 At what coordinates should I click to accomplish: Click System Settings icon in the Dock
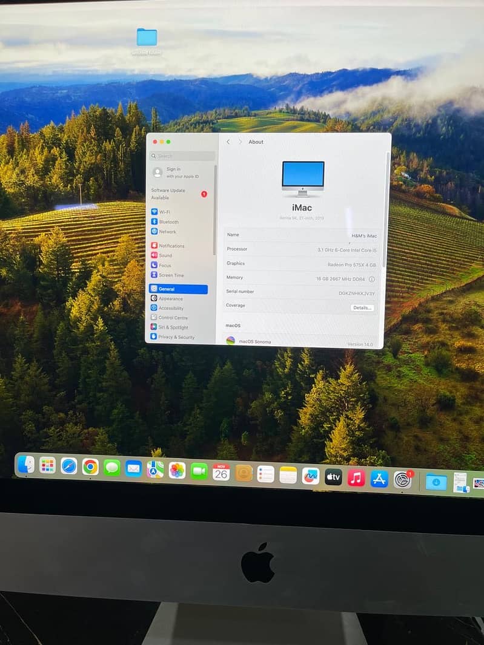(402, 480)
